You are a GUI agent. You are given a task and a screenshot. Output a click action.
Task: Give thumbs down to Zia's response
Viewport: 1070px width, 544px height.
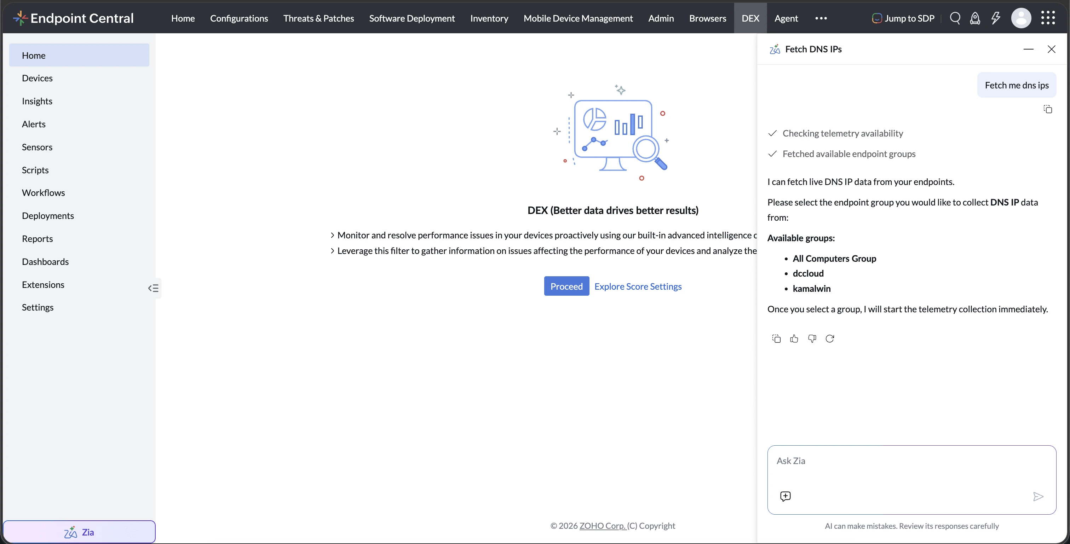click(x=812, y=339)
